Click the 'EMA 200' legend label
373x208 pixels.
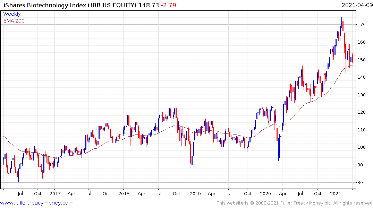pyautogui.click(x=14, y=21)
